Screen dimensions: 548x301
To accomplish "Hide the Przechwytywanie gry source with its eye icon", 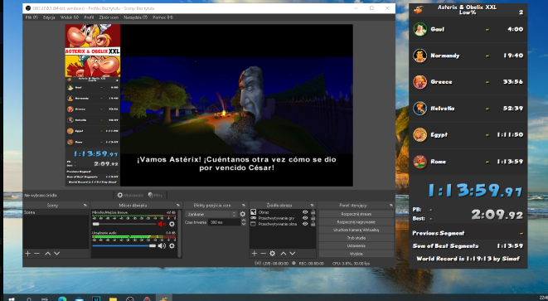I will pos(305,218).
